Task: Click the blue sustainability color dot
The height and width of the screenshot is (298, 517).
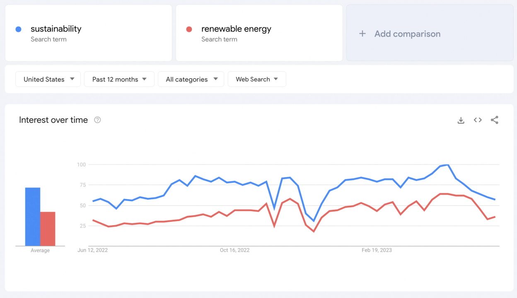Action: (x=18, y=29)
